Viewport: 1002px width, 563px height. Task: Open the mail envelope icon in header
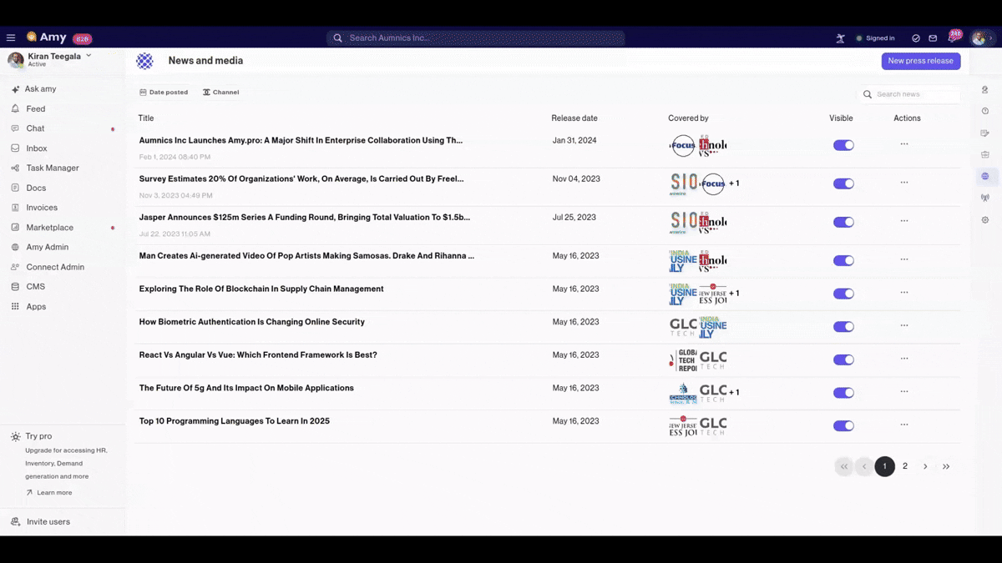pos(933,38)
